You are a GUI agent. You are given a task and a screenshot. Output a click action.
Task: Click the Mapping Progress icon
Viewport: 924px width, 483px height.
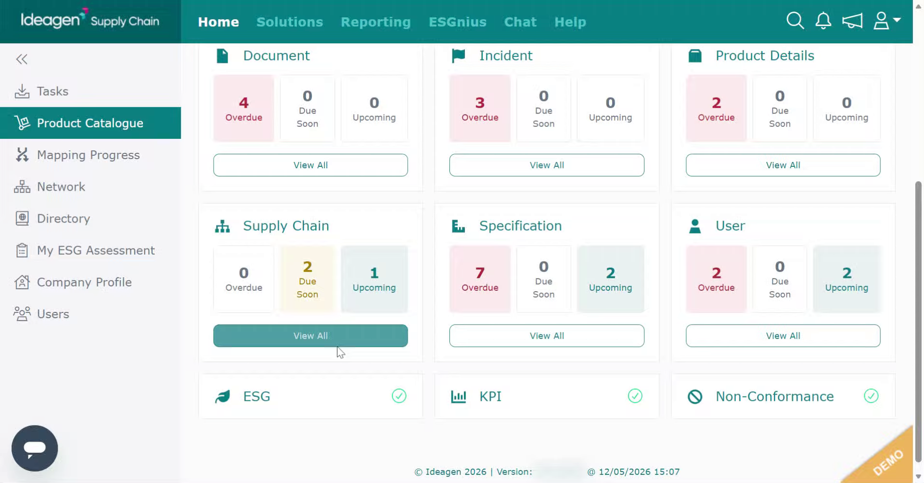point(22,155)
